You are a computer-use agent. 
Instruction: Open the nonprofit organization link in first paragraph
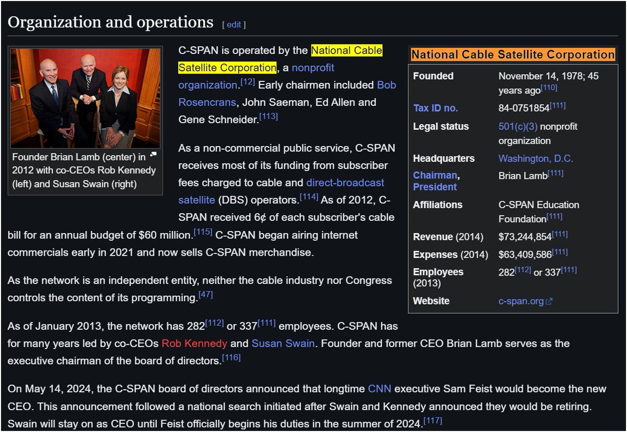tap(256, 76)
